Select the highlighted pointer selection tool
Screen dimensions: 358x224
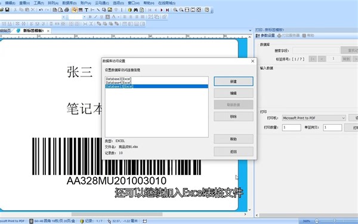(75, 10)
